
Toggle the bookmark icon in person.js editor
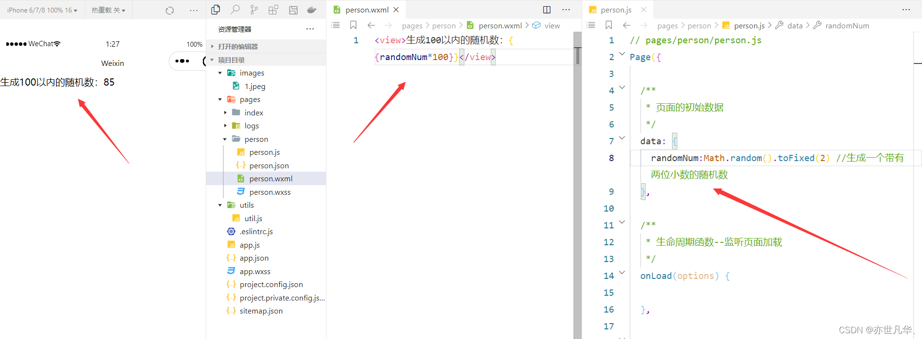pos(609,25)
